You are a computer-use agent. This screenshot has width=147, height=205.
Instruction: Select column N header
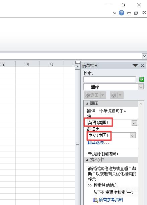(x=27, y=64)
